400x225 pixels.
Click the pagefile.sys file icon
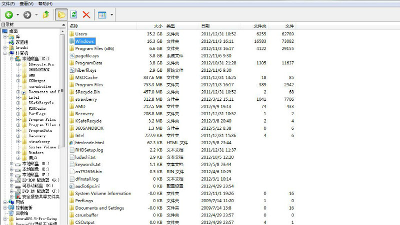click(x=71, y=56)
